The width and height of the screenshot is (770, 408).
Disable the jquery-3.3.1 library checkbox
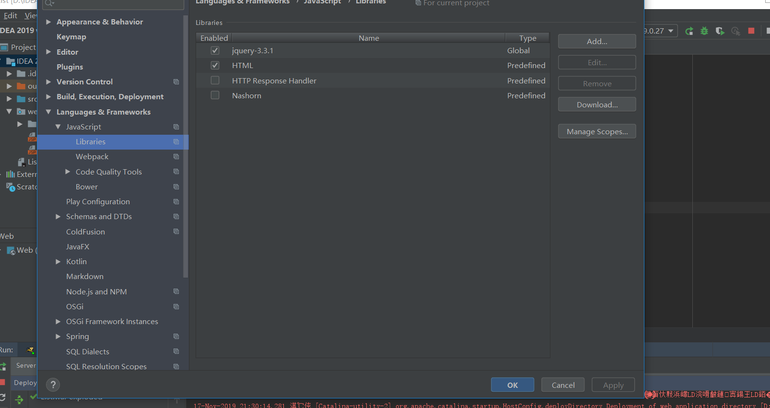[x=215, y=50]
